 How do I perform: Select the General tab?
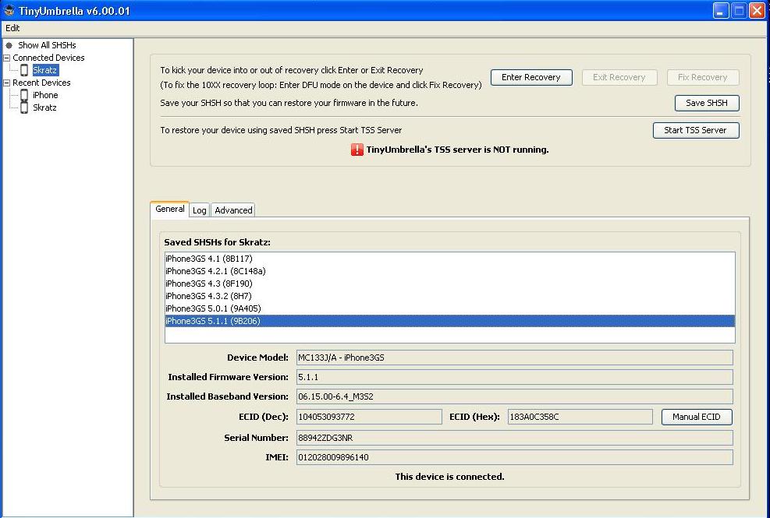coord(169,209)
